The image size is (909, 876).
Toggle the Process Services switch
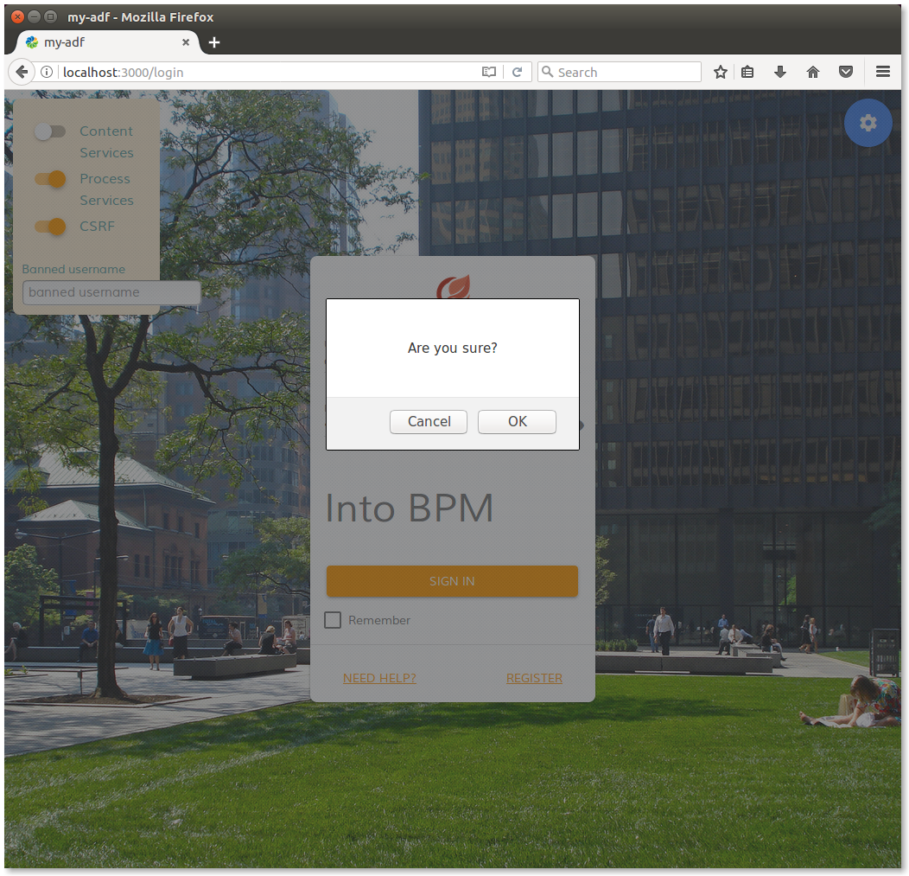tap(50, 179)
